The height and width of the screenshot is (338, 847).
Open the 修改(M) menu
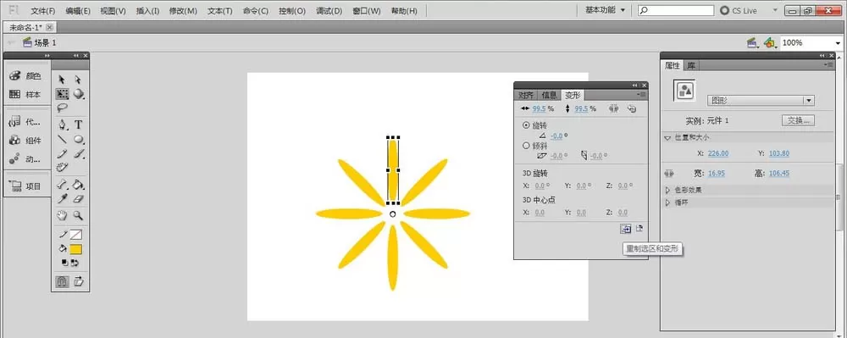(x=183, y=11)
